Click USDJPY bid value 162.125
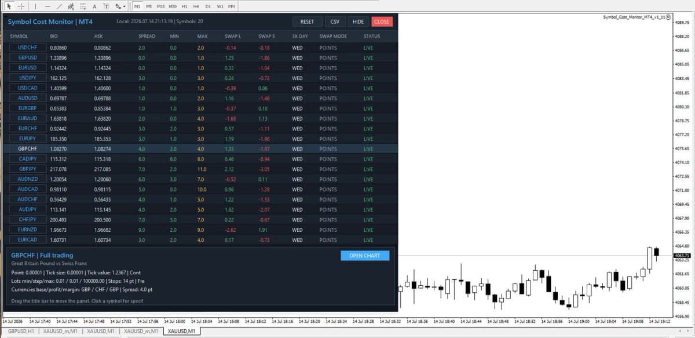The width and height of the screenshot is (695, 338). tap(58, 78)
